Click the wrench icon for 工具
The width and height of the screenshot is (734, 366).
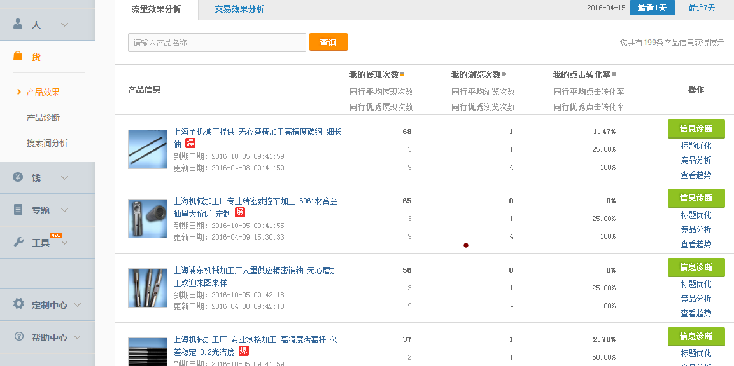tap(18, 242)
